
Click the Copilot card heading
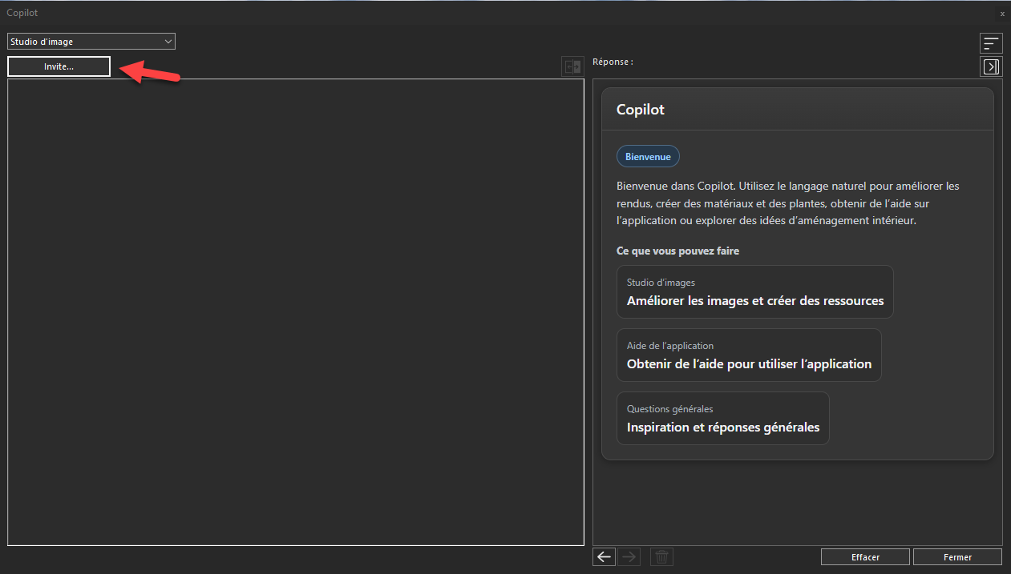(641, 110)
